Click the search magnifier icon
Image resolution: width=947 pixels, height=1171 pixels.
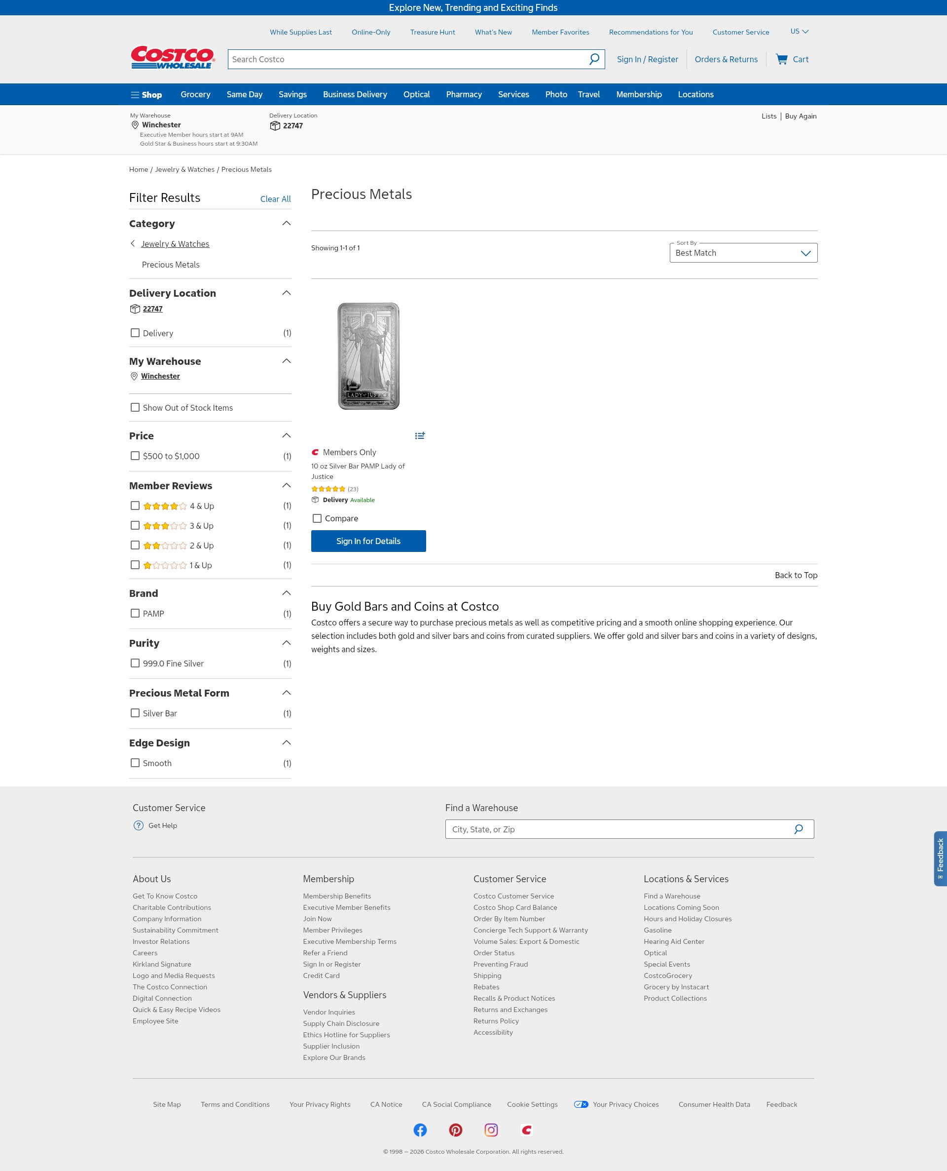pyautogui.click(x=594, y=59)
